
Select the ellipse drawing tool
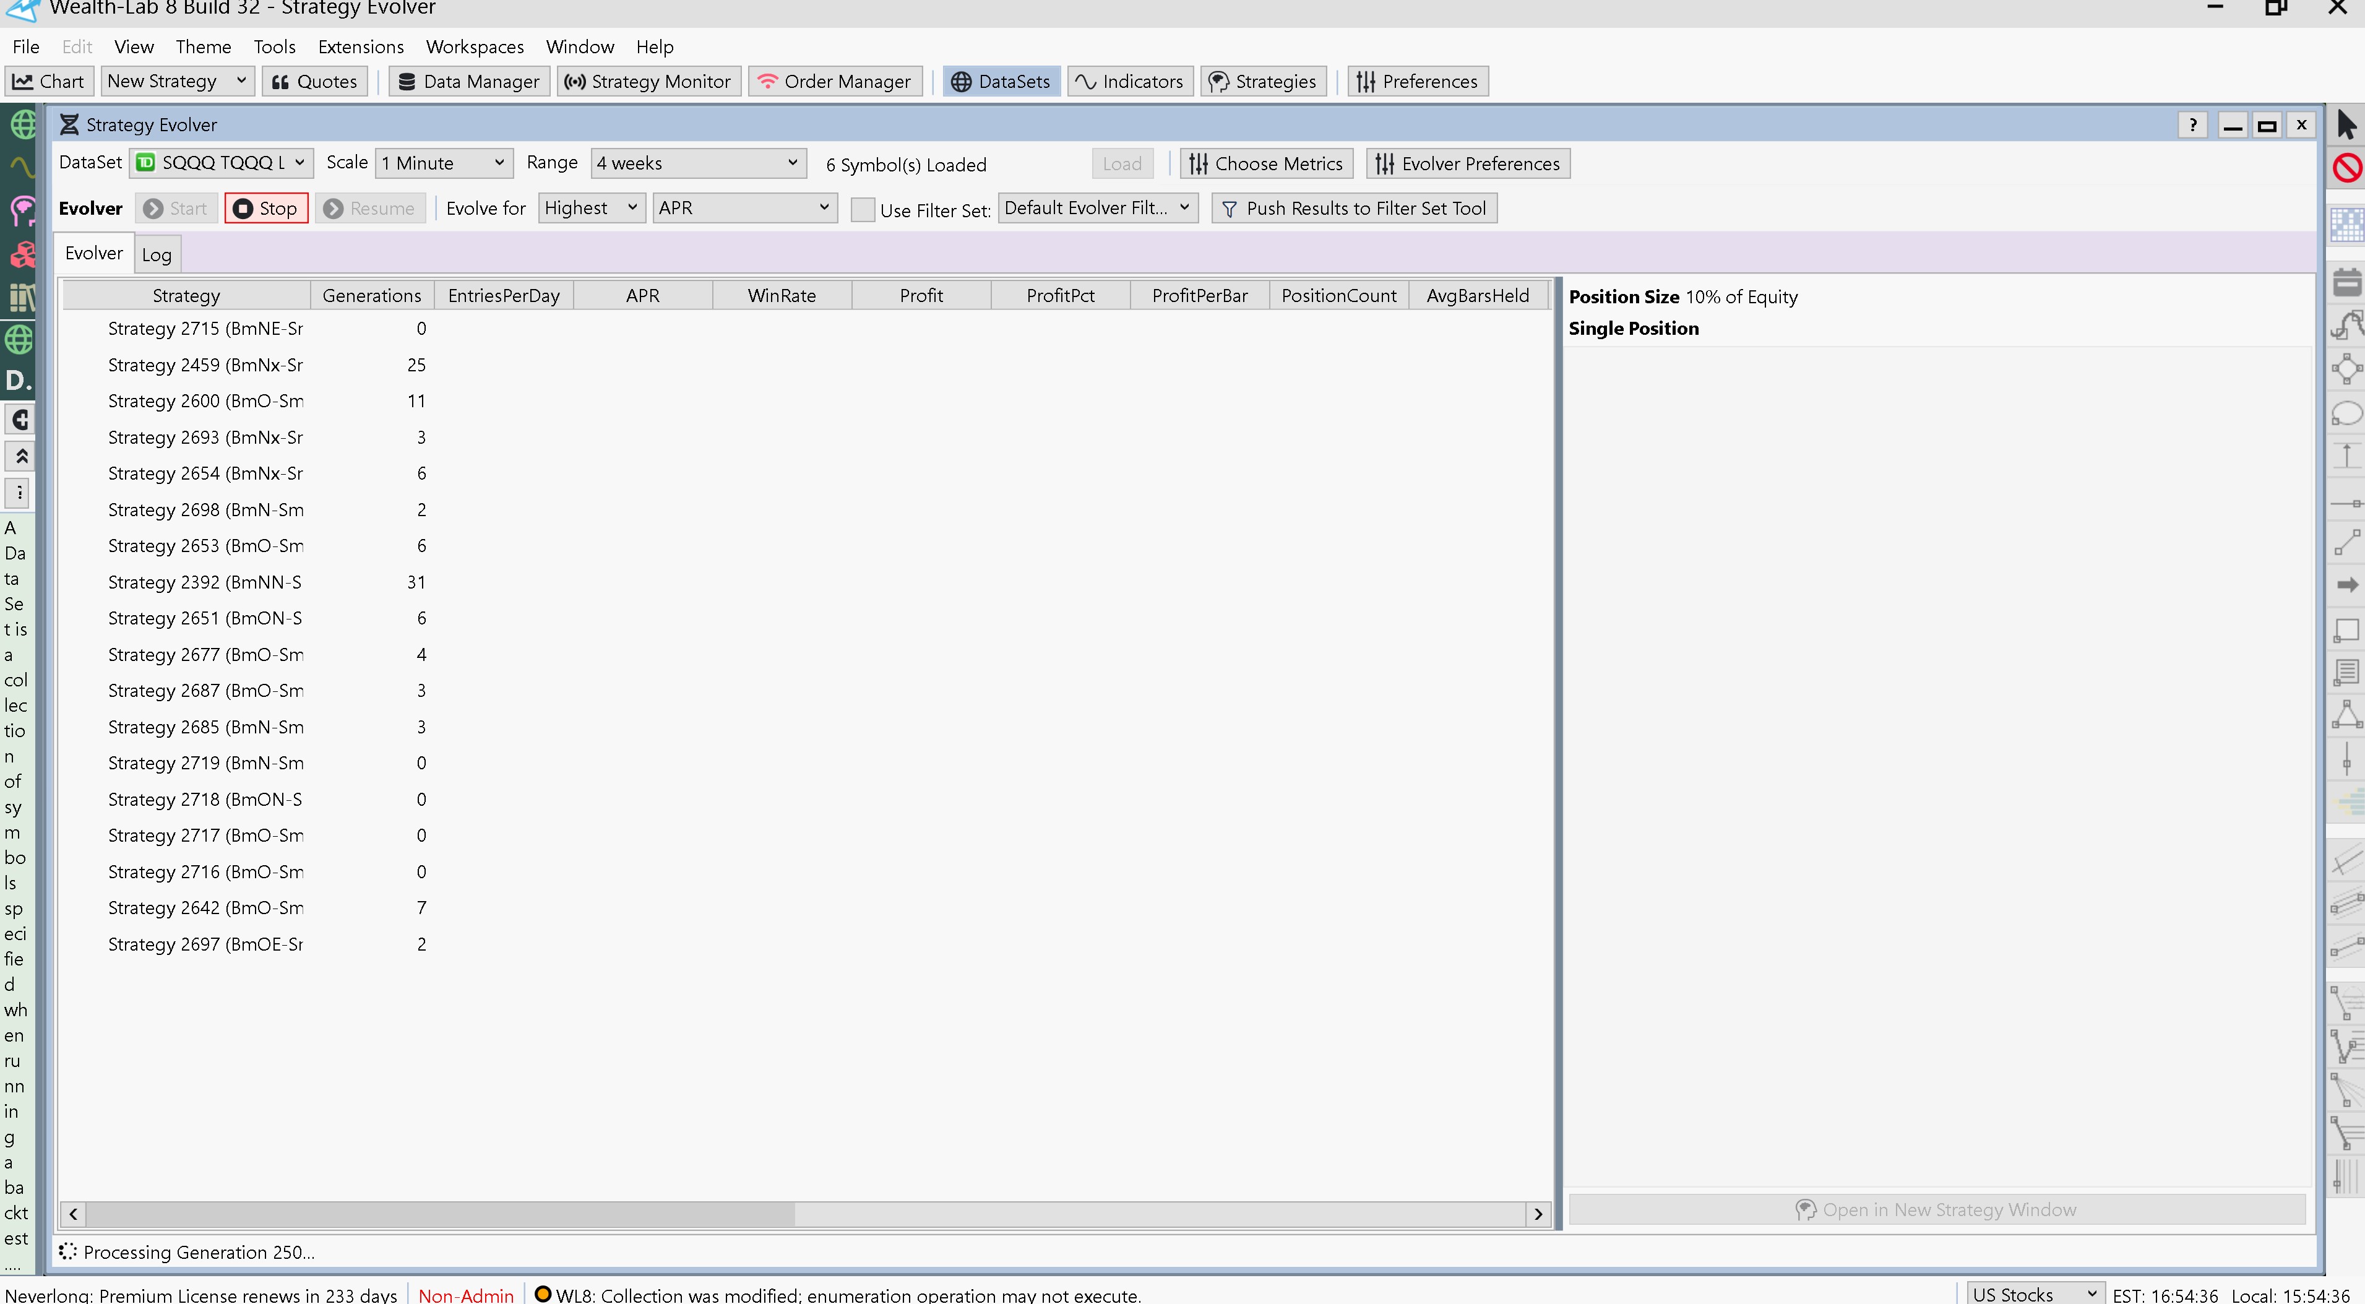tap(2346, 414)
